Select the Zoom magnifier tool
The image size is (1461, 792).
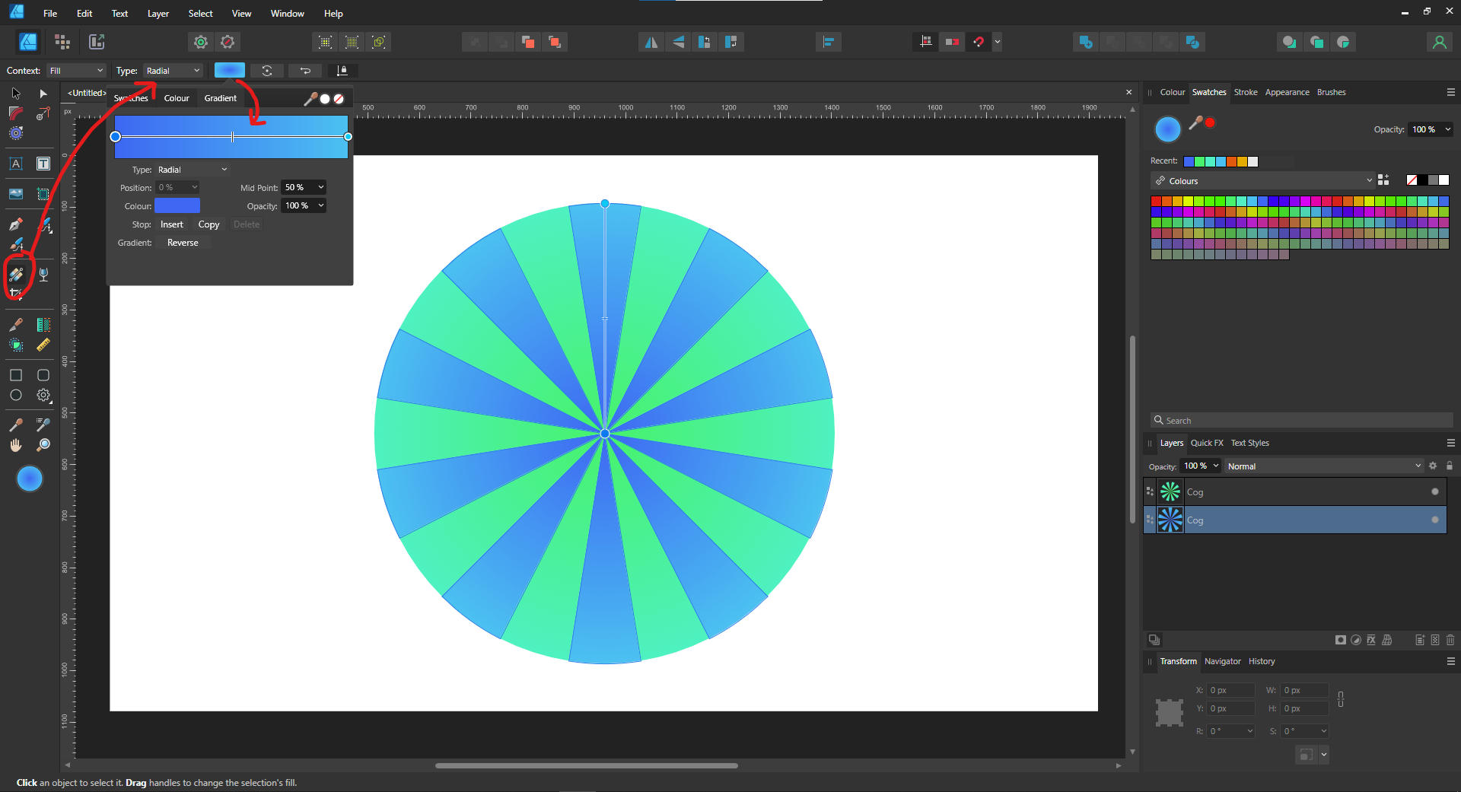(43, 445)
